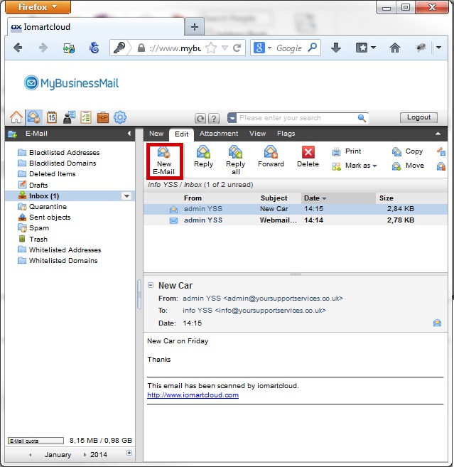Open the Inbox folder dropdown arrow
Screen dimensions: 454x467
click(x=126, y=196)
